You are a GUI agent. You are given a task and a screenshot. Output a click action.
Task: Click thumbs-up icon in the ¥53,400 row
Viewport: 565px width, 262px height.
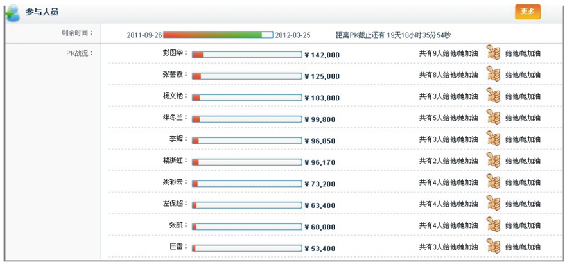coord(492,247)
